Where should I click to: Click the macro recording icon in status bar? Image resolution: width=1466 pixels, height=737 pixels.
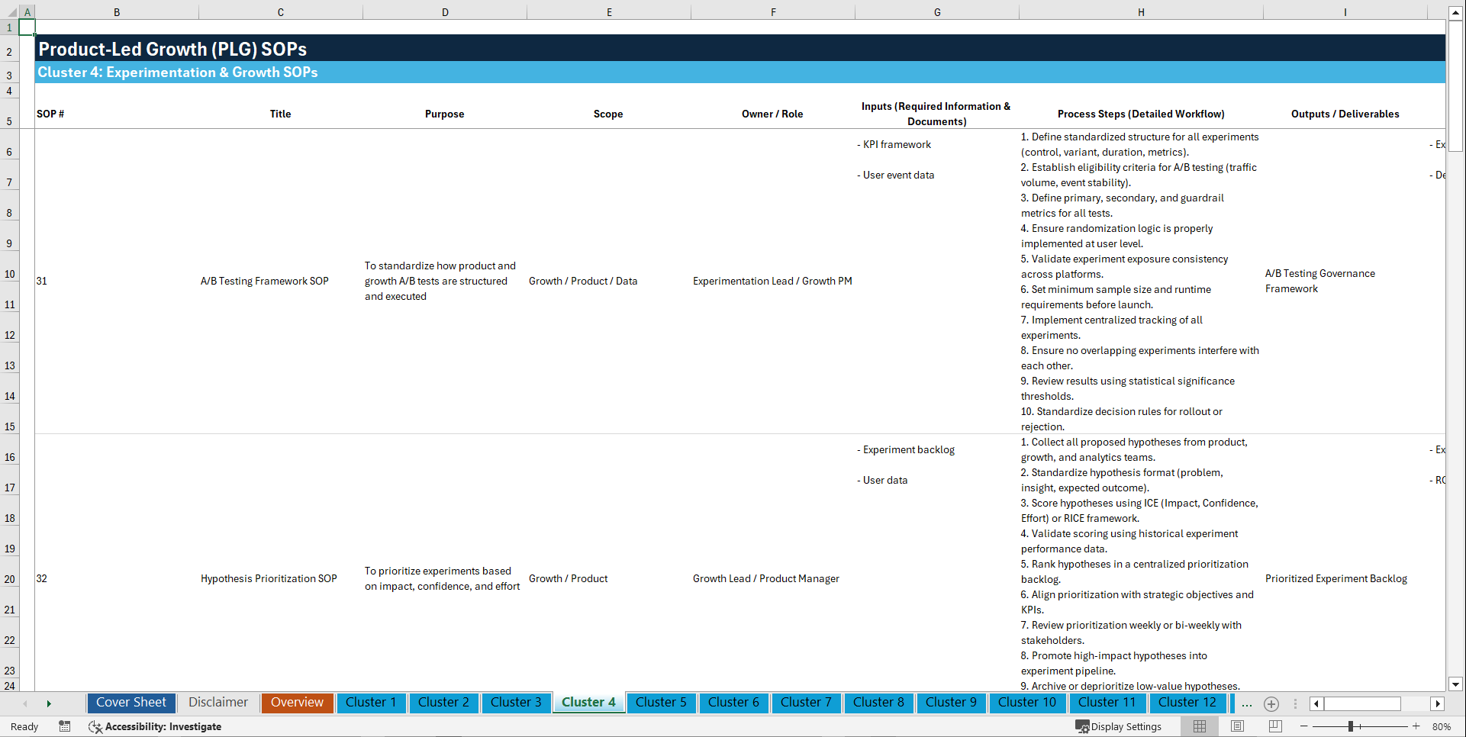click(65, 726)
